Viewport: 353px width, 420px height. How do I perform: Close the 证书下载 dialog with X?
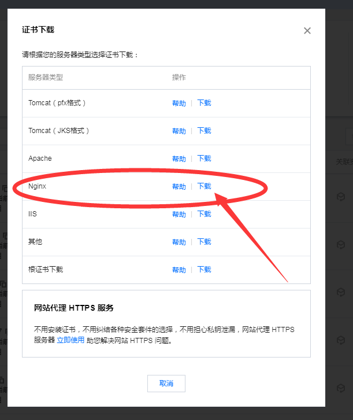click(x=307, y=31)
